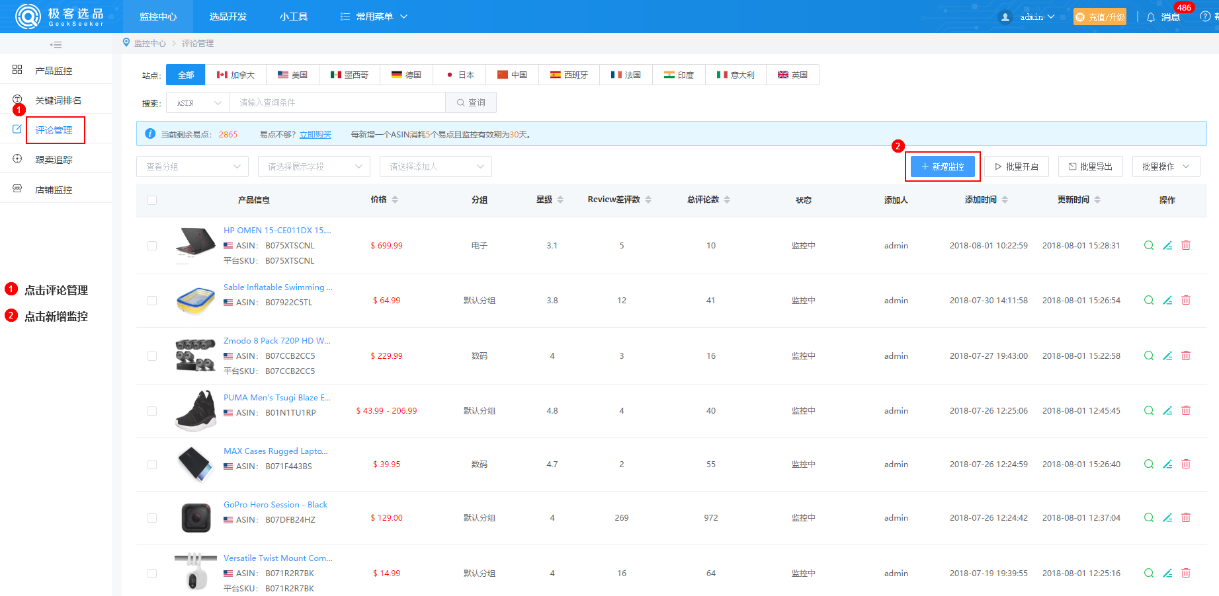
Task: Check the MAX Cases Rugged row checkbox
Action: [x=152, y=465]
